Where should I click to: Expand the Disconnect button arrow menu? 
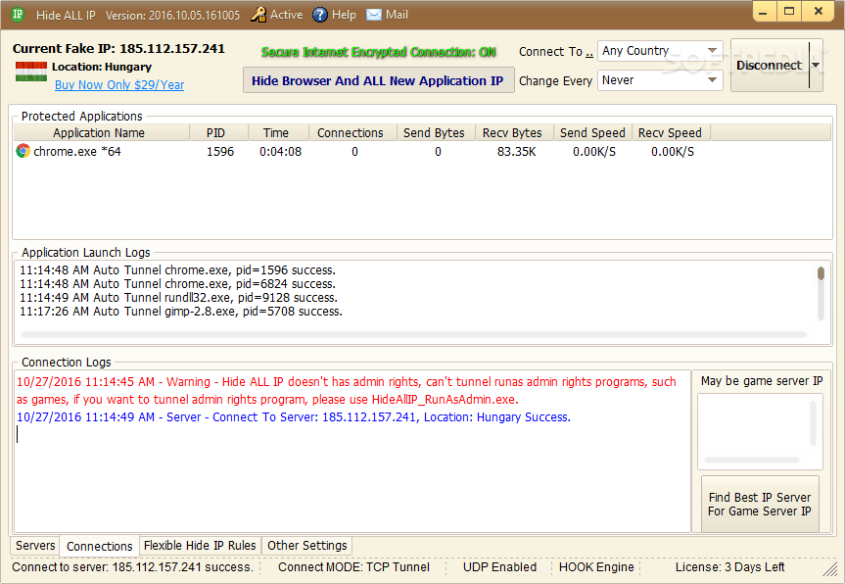pyautogui.click(x=816, y=65)
